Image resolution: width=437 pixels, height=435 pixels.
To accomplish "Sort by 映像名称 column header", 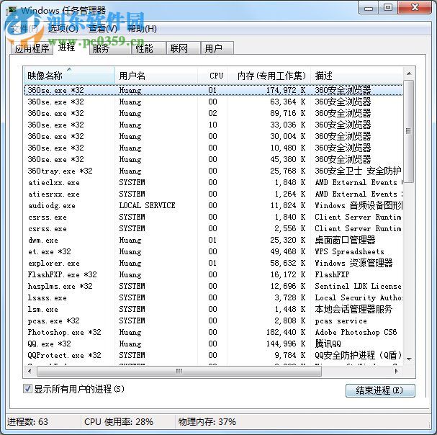I will pos(69,76).
